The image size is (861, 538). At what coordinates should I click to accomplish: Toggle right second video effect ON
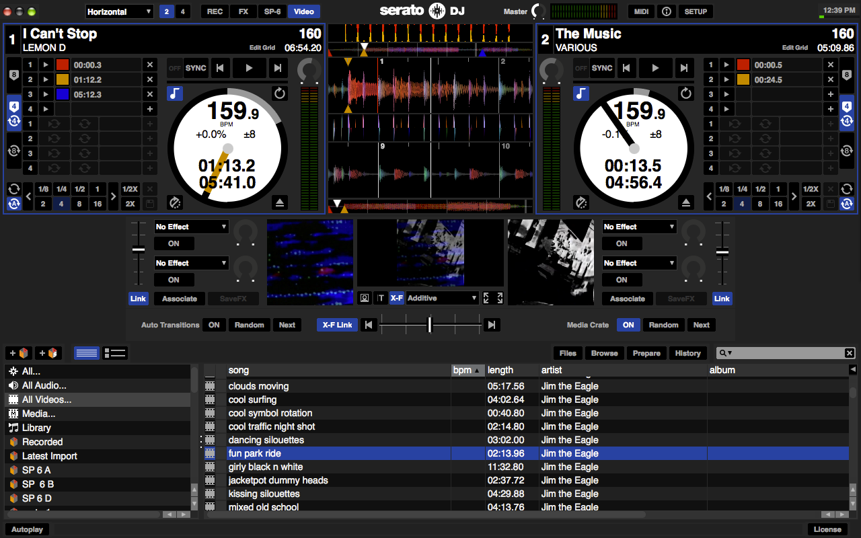coord(622,280)
